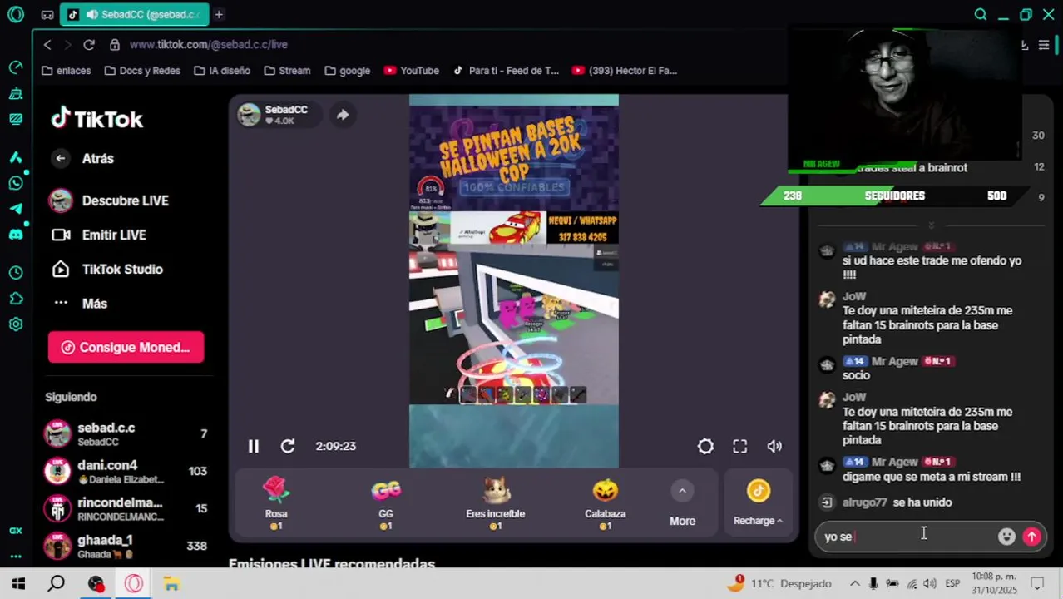The width and height of the screenshot is (1063, 599).
Task: Open Para ti - Feed de T... bookmark
Action: click(x=506, y=71)
